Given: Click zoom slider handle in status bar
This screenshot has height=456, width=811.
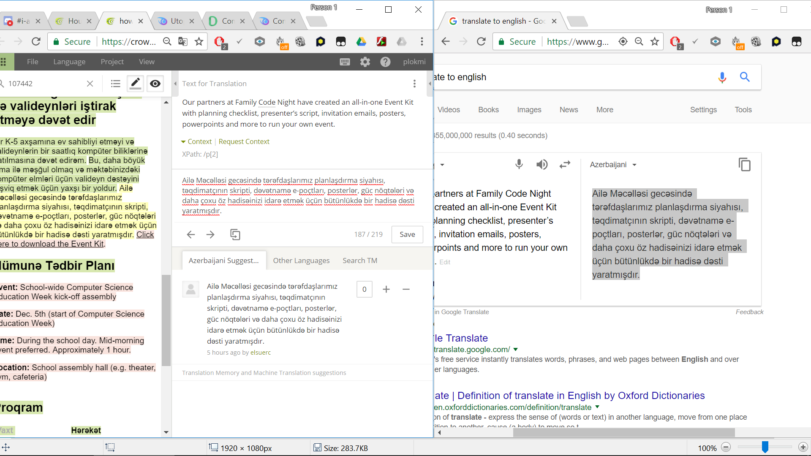Looking at the screenshot, I should [765, 447].
